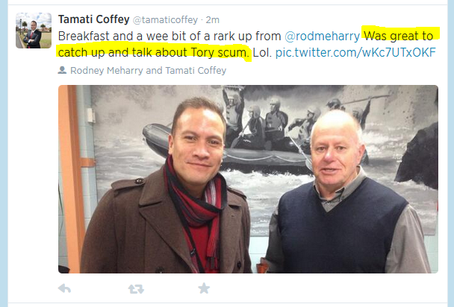Click the 'Lol.' text in the tweet
Screen dimensions: 454x307
point(261,53)
